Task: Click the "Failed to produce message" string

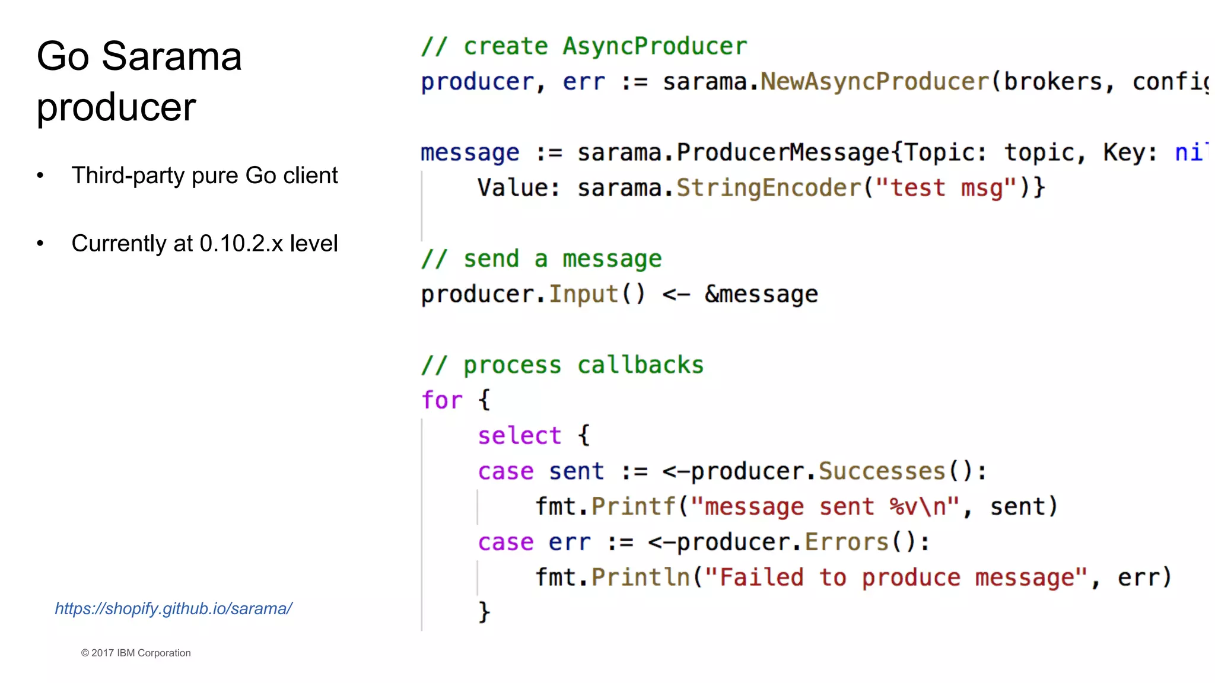Action: [x=896, y=577]
